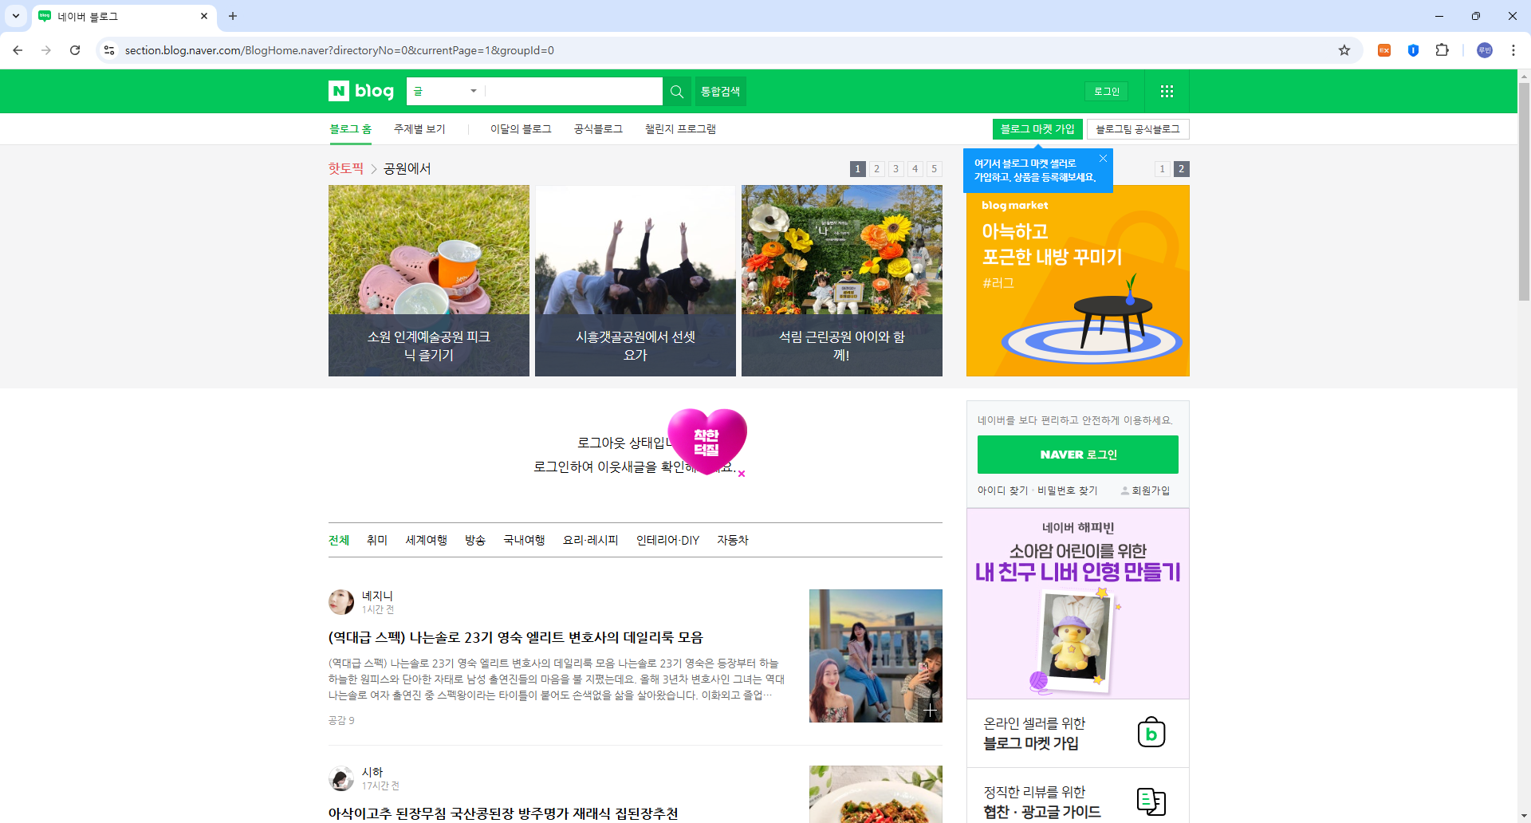
Task: Select the 방송 category tab
Action: click(x=475, y=541)
